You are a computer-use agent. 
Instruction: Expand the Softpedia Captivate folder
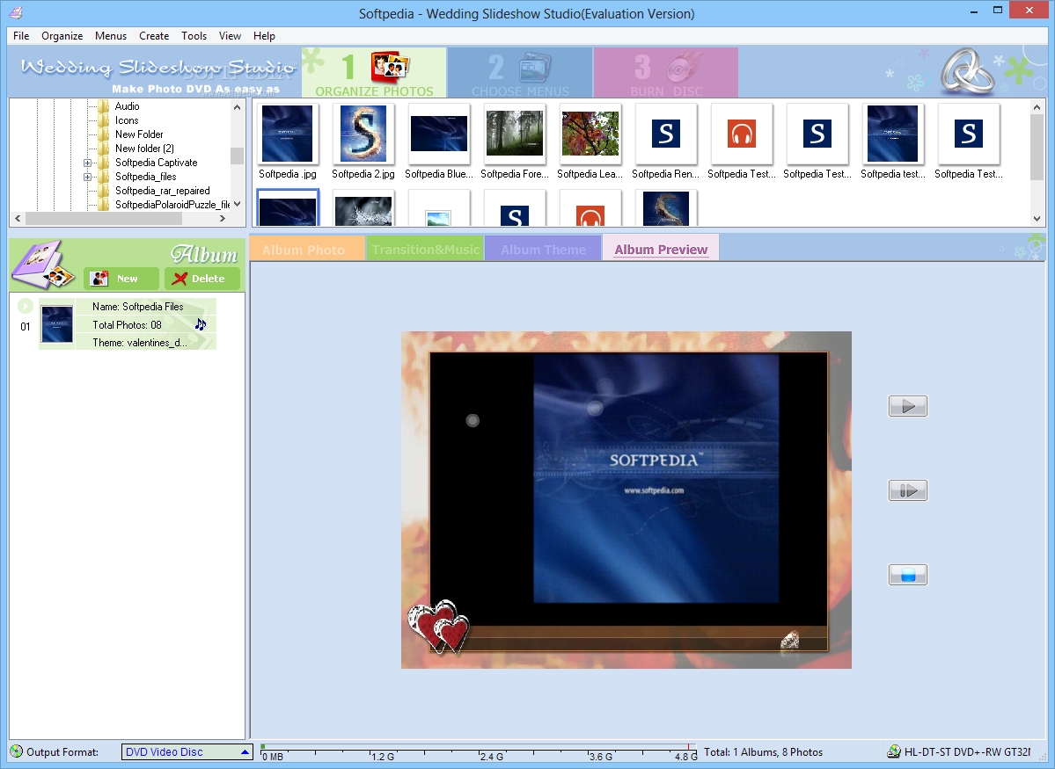point(87,163)
